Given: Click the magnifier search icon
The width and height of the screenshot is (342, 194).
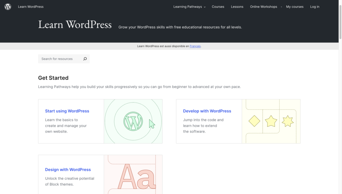Looking at the screenshot, I should point(85,59).
